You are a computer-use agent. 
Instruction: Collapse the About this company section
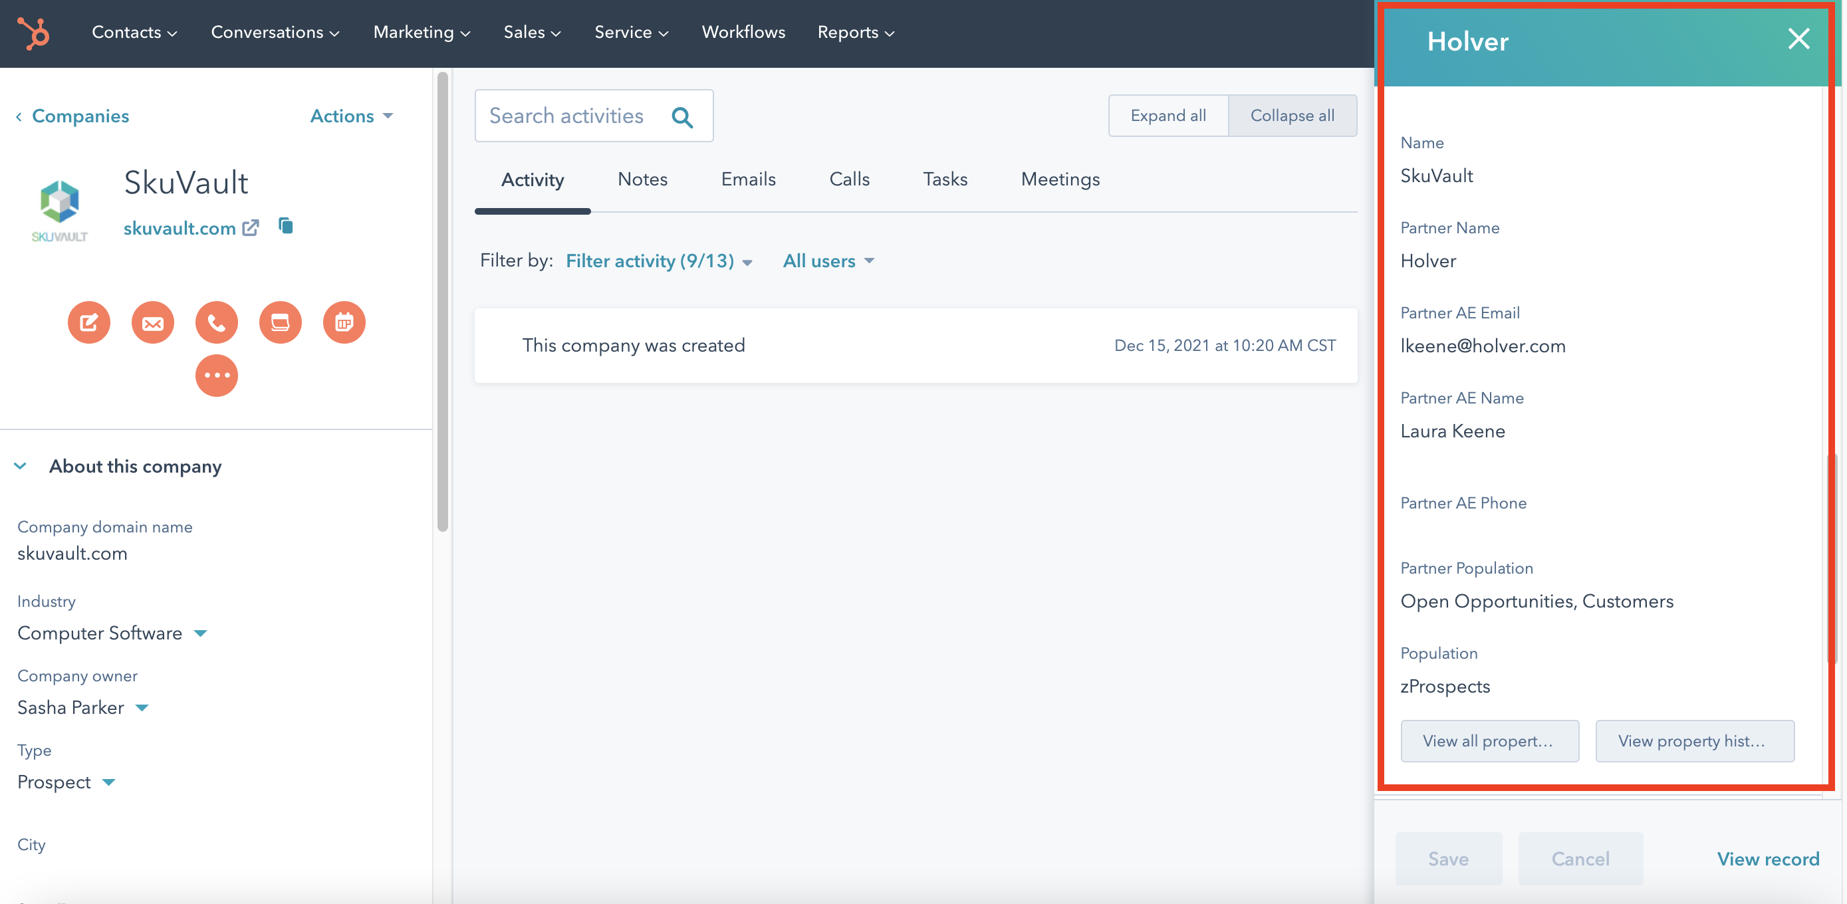click(20, 466)
